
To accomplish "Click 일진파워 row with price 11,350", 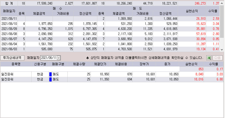I will click(112, 79).
